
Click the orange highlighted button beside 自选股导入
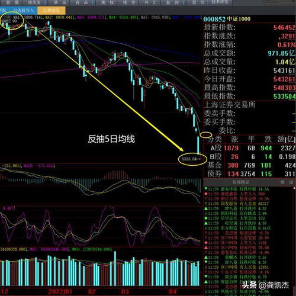pos(52,11)
